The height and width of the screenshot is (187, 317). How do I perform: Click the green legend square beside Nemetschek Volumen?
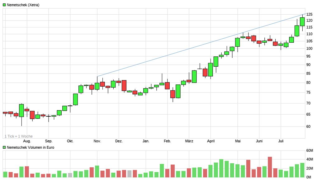click(x=4, y=147)
